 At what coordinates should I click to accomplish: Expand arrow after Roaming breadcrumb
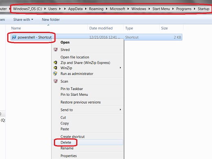(x=106, y=9)
